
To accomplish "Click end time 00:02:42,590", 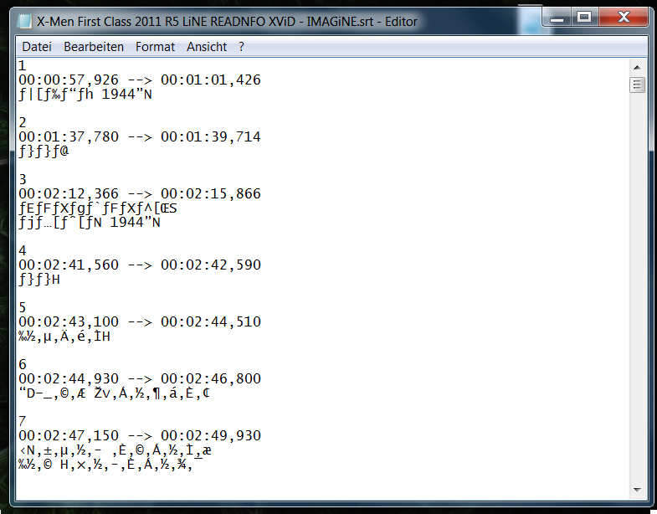I will 211,265.
